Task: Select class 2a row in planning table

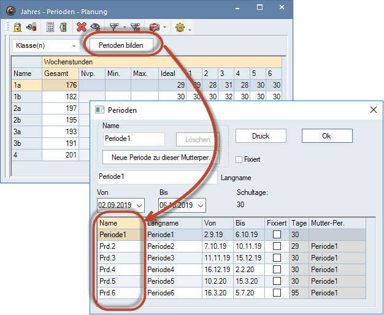Action: [27, 108]
